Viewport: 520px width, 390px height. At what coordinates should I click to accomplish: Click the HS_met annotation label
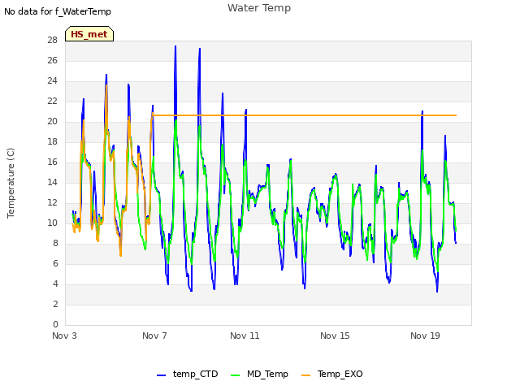point(89,34)
